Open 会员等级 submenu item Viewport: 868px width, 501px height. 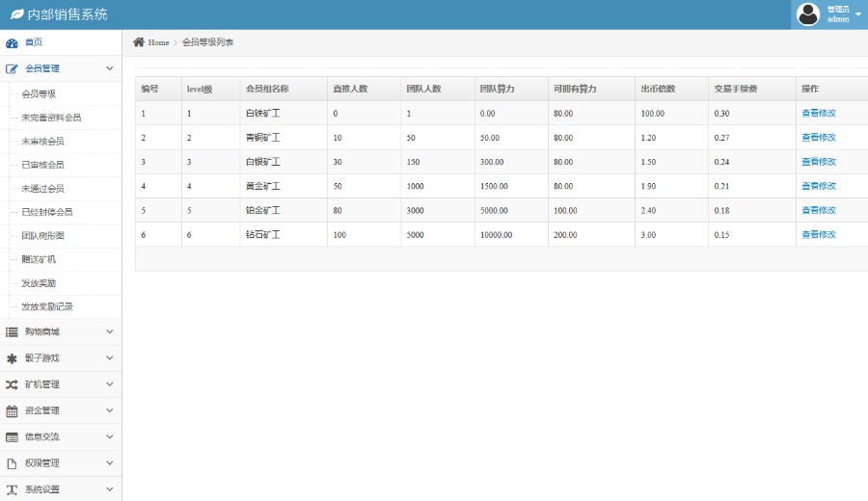(39, 94)
